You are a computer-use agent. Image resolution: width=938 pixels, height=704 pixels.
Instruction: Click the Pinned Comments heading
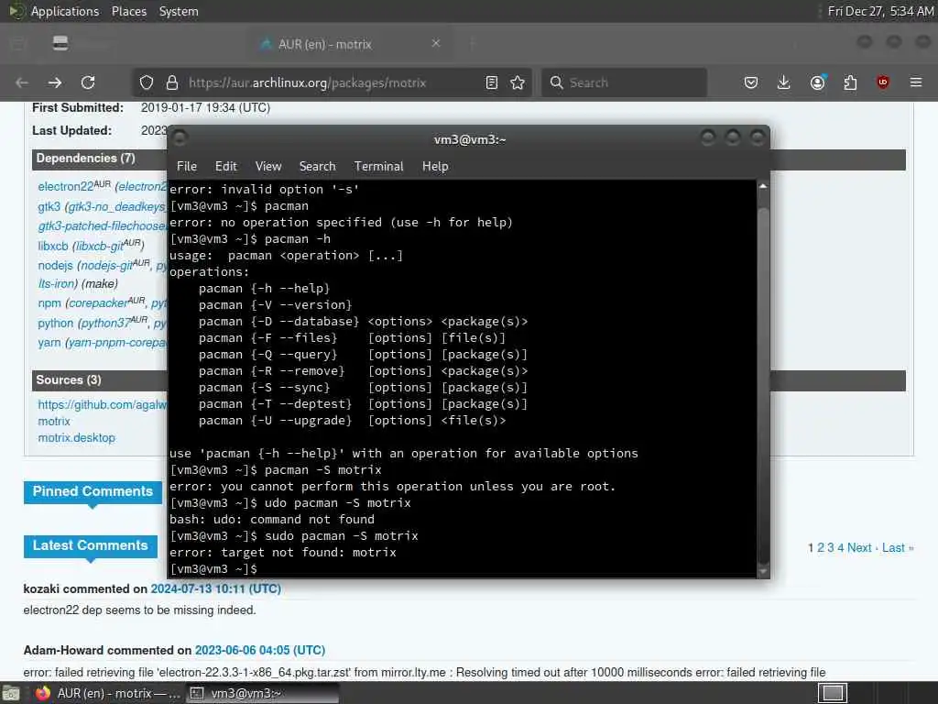[93, 491]
